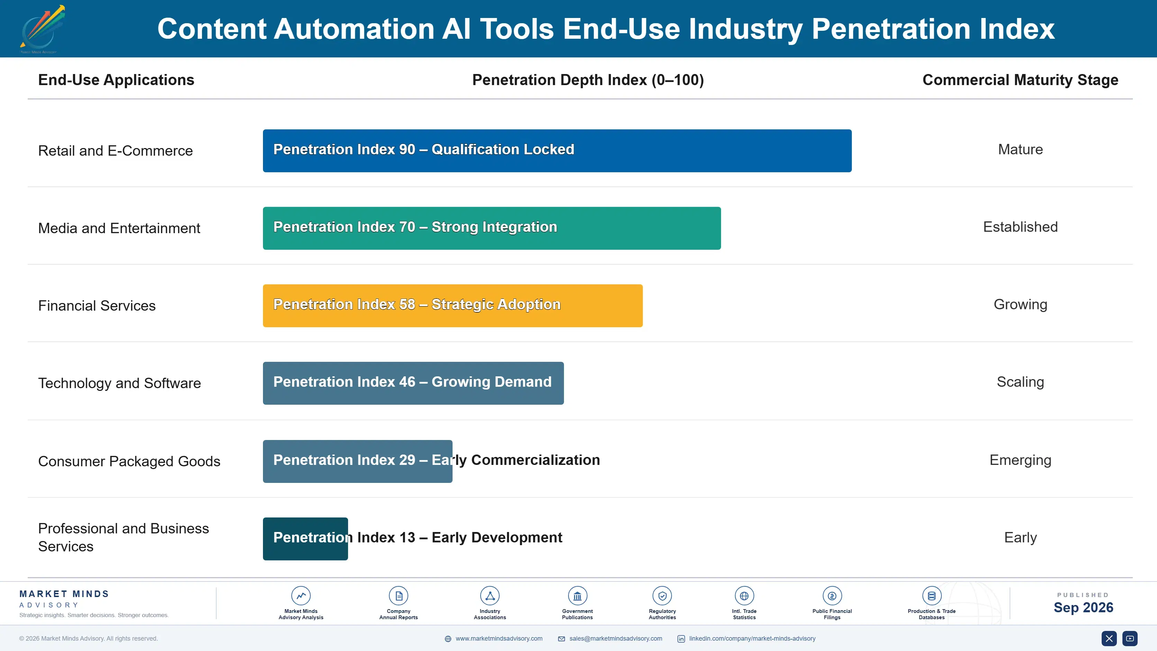
Task: Click sales@marketmindsadvisory.com email link
Action: point(616,639)
